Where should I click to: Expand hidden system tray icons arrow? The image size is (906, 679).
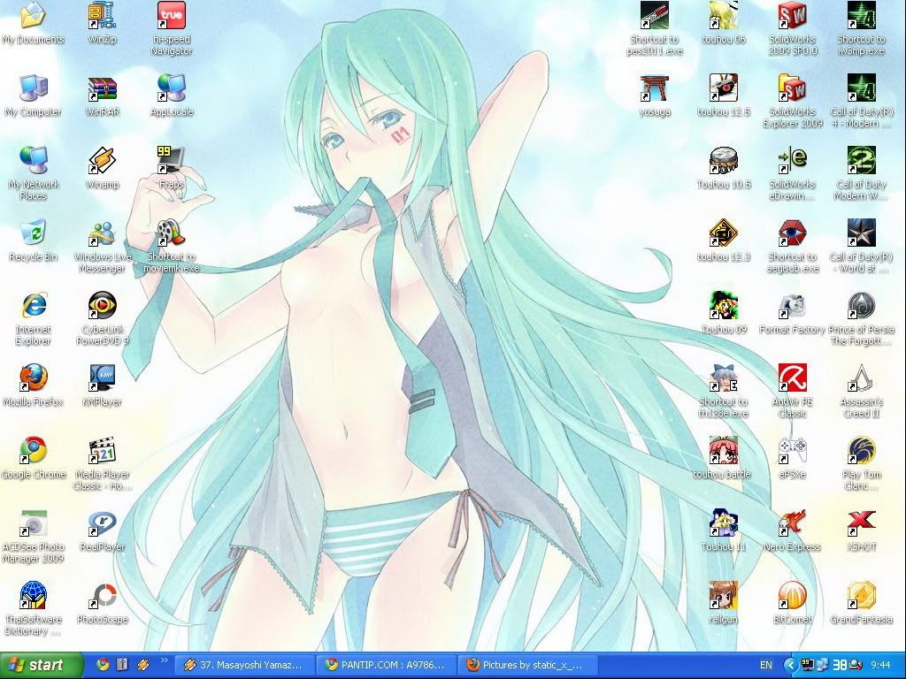click(x=791, y=665)
